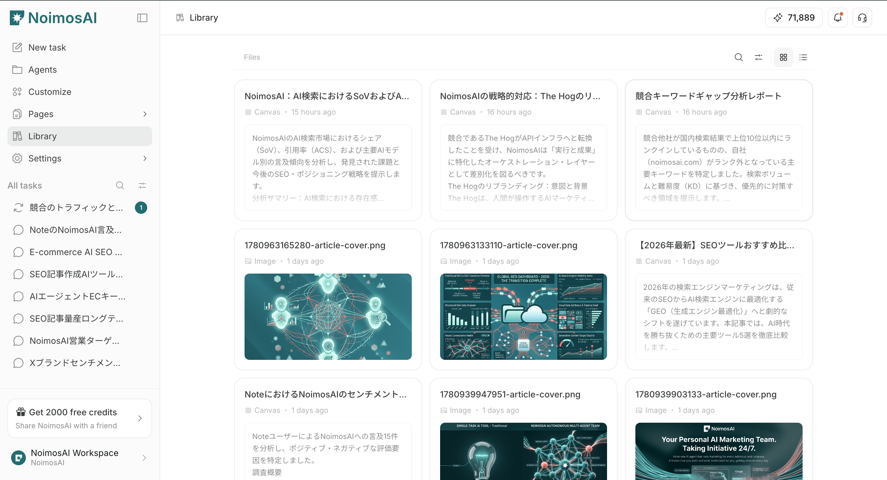
Task: Open task SEO記事量産ロングテ...
Action: click(79, 319)
